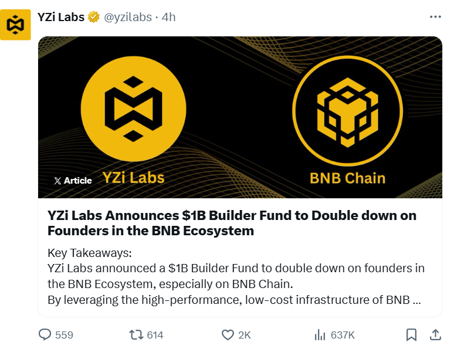The height and width of the screenshot is (352, 454).
Task: Click the 637K views count
Action: [x=343, y=335]
